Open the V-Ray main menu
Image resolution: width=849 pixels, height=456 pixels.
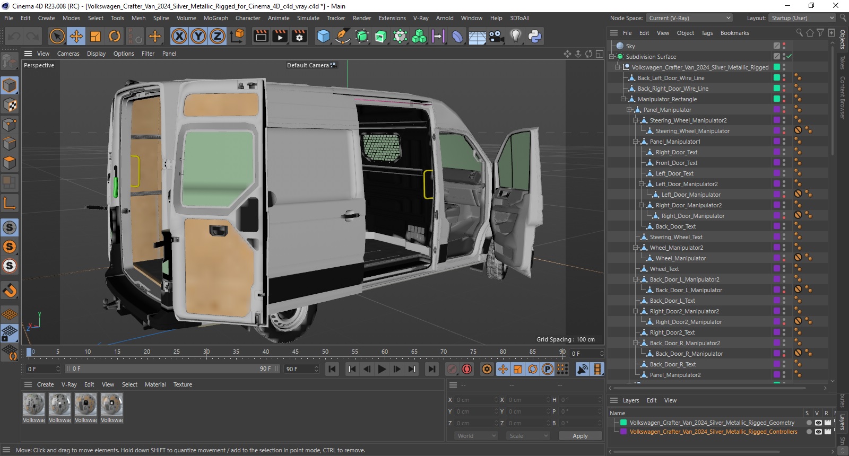421,18
